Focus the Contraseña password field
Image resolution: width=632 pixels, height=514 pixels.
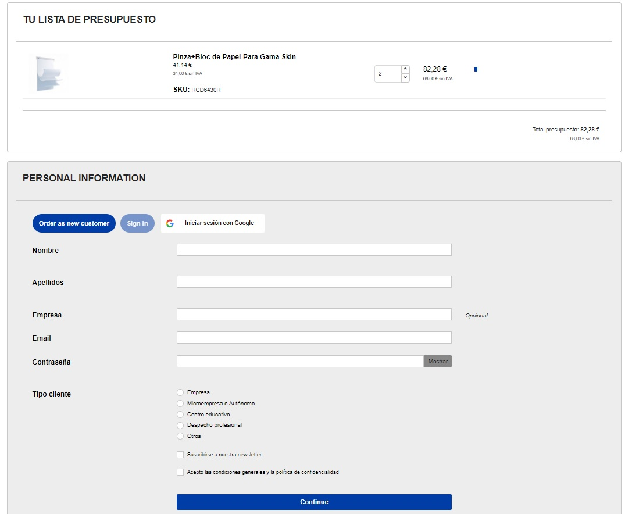point(300,362)
